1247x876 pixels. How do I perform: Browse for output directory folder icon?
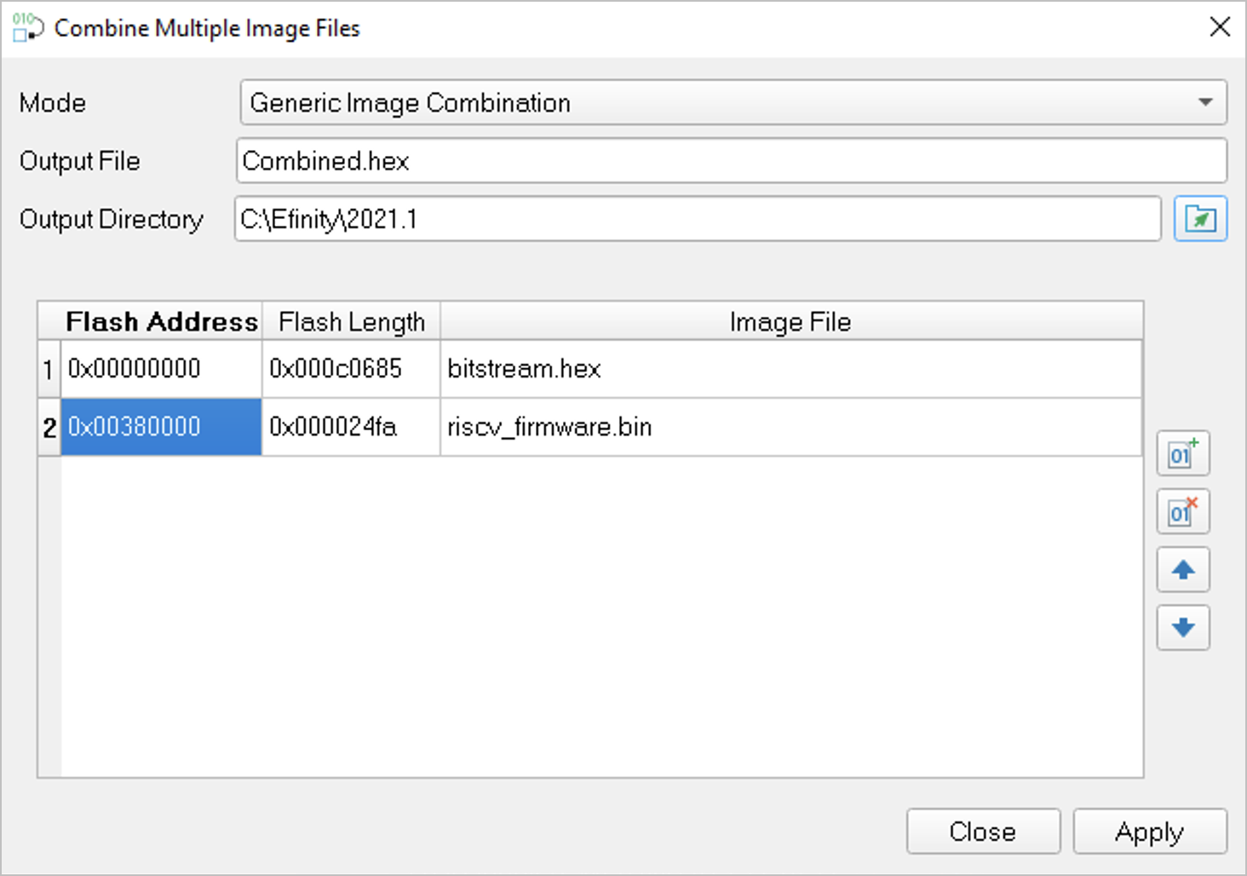tap(1199, 219)
